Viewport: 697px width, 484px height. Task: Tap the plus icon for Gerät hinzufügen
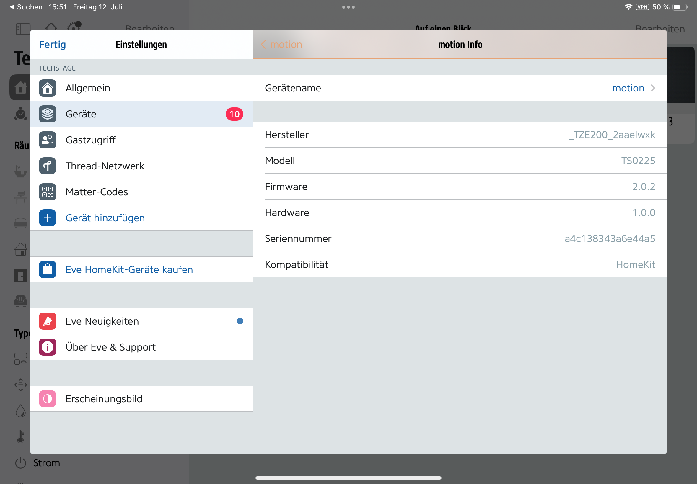click(47, 218)
